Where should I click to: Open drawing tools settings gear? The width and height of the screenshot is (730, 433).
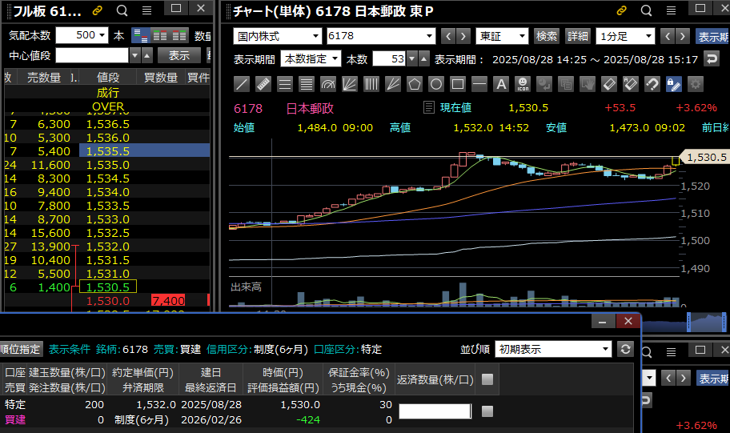coord(696,84)
